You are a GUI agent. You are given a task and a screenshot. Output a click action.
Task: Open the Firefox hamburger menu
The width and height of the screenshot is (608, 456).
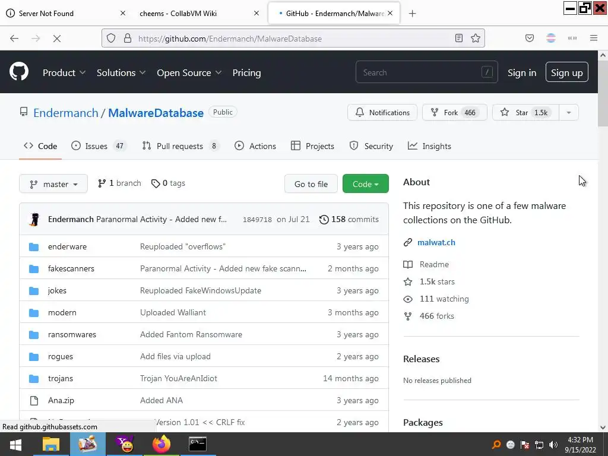[x=593, y=38]
